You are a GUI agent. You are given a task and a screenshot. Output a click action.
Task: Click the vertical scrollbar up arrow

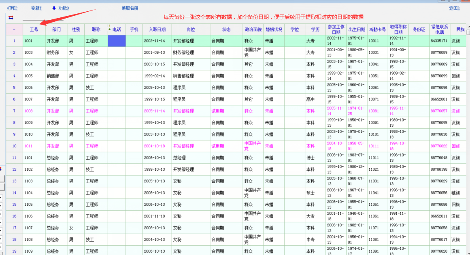pyautogui.click(x=468, y=27)
